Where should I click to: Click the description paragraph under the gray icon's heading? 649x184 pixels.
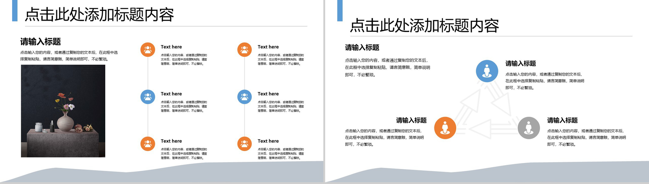[587, 137]
